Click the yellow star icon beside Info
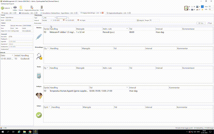 click(202, 9)
